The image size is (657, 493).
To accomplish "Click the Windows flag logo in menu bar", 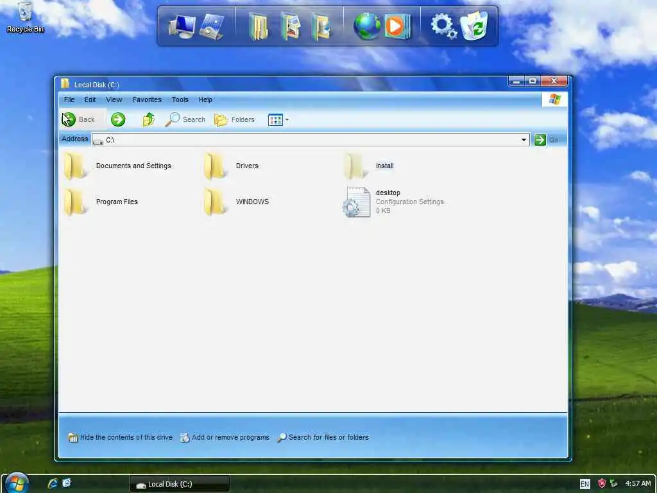I will [554, 99].
